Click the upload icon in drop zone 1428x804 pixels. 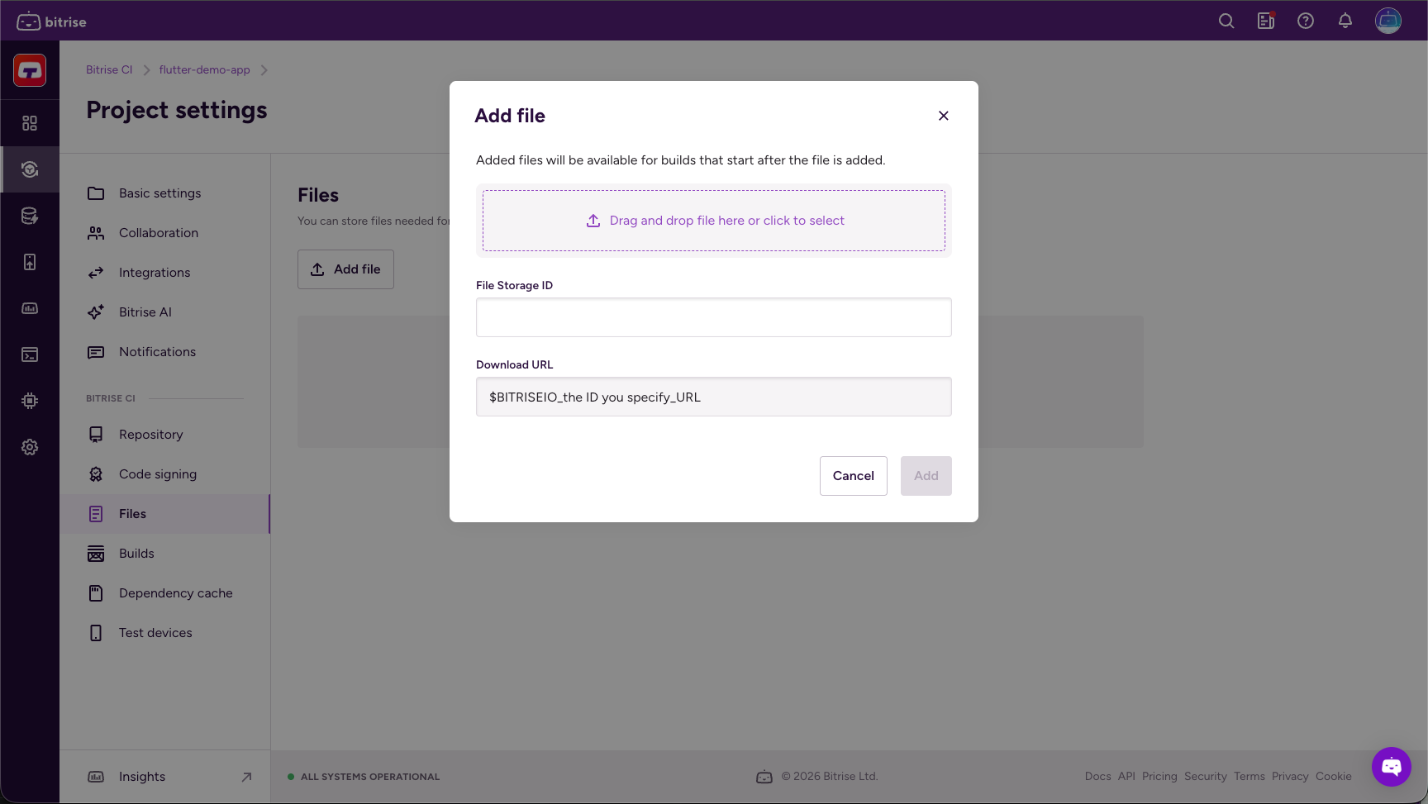(x=593, y=221)
